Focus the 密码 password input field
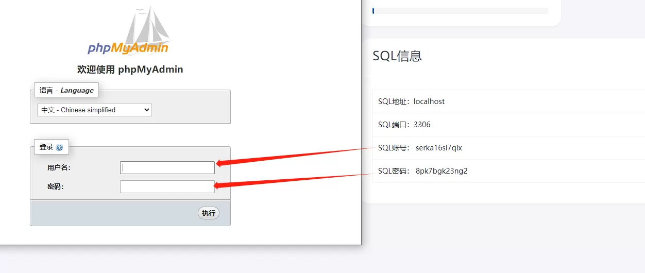645x273 pixels. [x=167, y=186]
